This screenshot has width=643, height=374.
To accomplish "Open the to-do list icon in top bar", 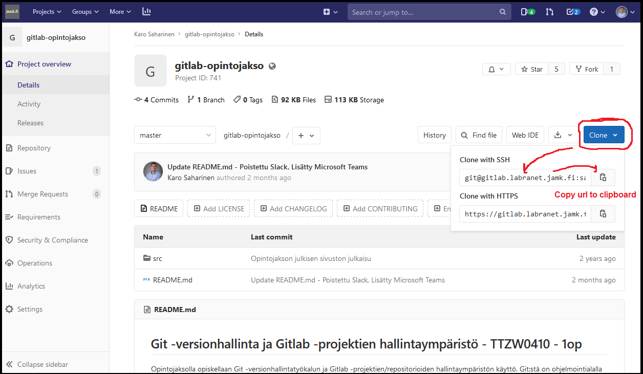I will coord(573,12).
